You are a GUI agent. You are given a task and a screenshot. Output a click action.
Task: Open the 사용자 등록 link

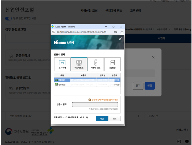coord(163,29)
